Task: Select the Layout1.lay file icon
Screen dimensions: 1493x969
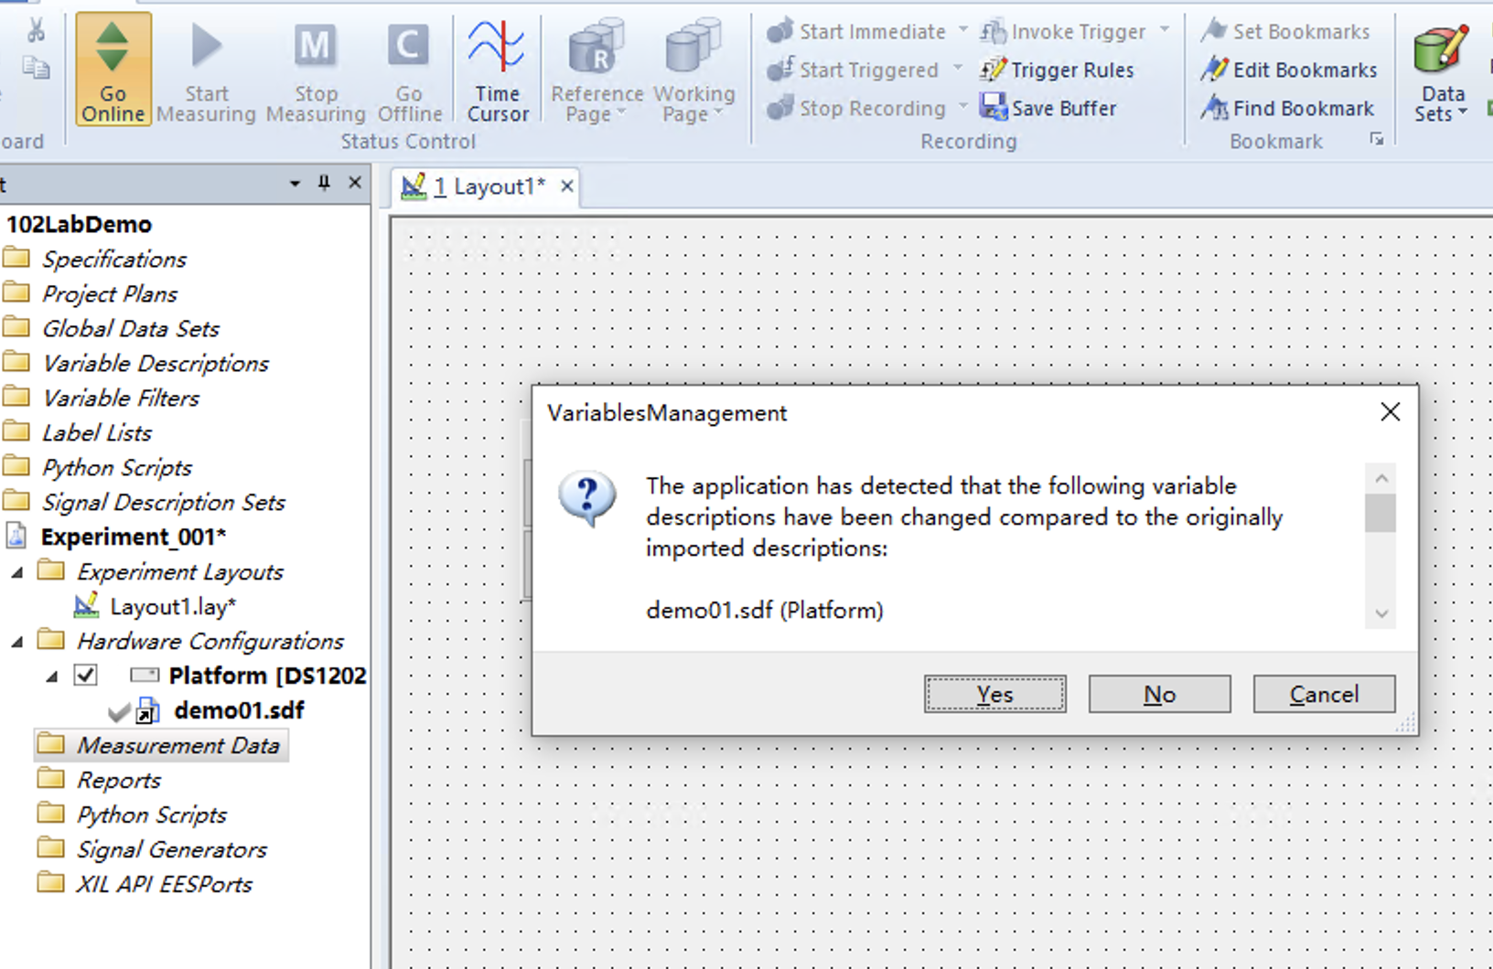Action: (87, 606)
